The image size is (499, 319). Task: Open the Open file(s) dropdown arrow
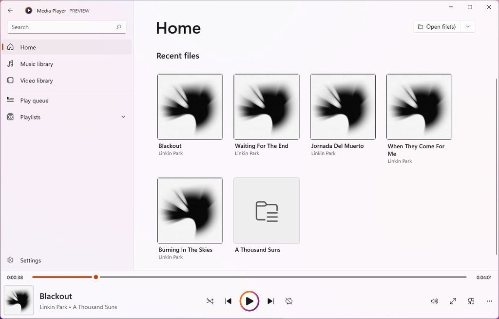click(x=467, y=26)
